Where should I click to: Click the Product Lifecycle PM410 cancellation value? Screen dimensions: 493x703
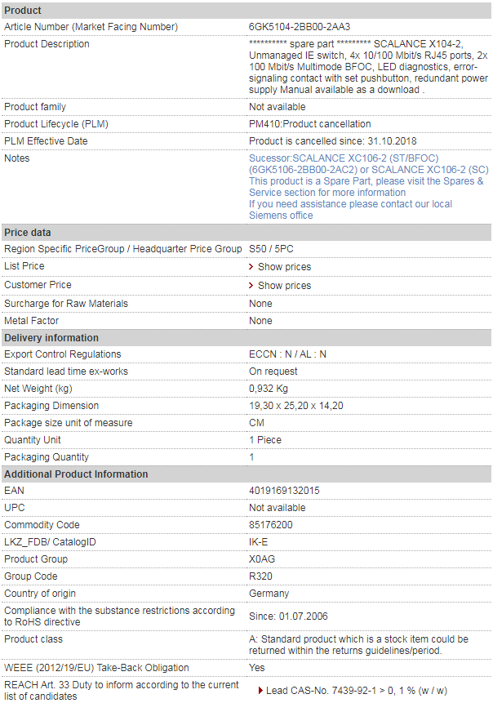coord(309,124)
